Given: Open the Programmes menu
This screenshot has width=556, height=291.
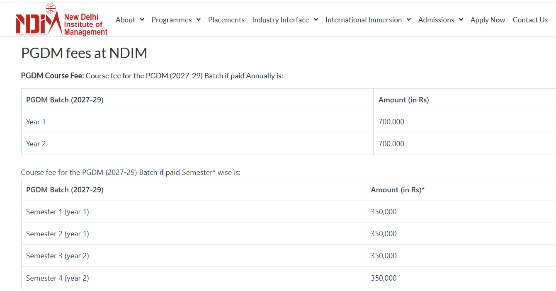Looking at the screenshot, I should (x=172, y=20).
